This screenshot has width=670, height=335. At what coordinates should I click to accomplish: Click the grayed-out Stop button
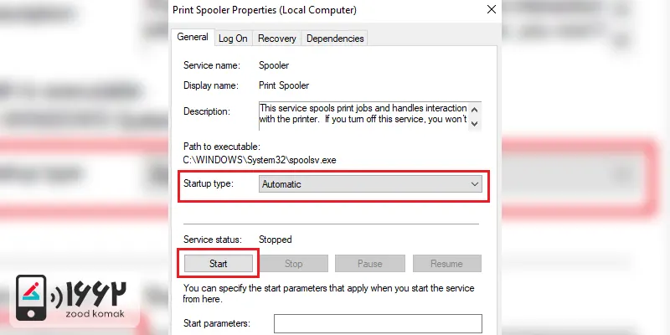click(x=294, y=264)
